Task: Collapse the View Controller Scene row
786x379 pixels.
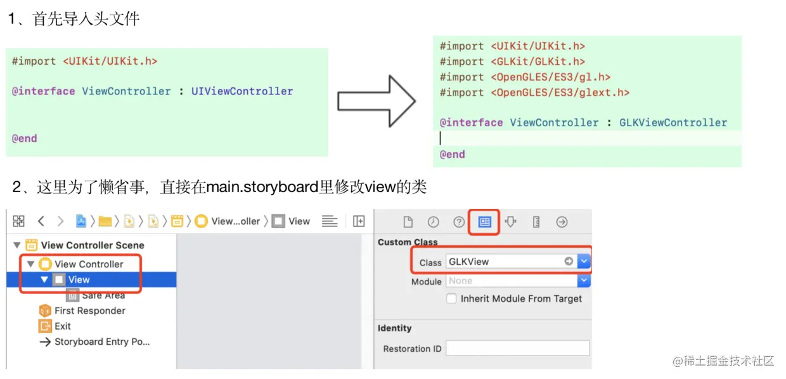Action: [16, 245]
